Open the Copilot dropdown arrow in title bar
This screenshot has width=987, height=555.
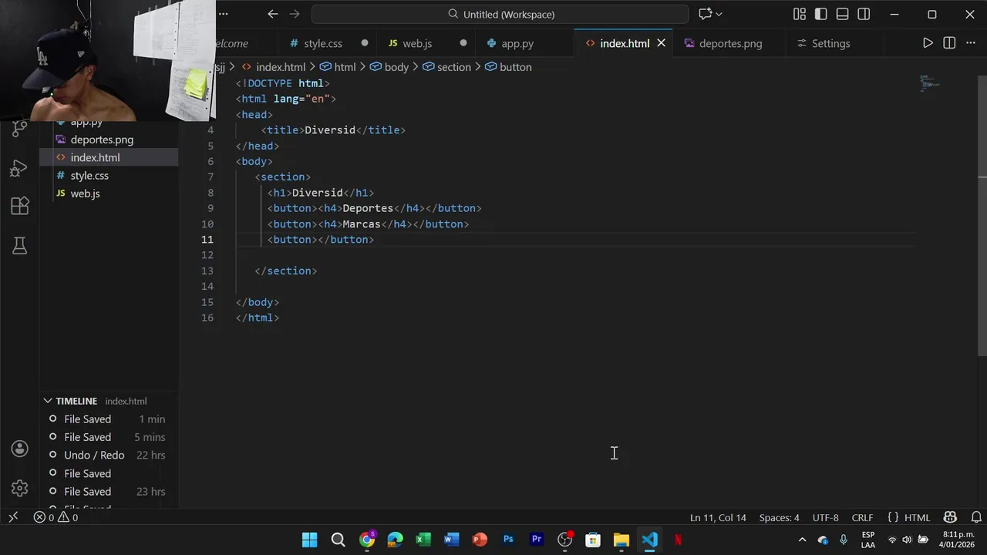point(719,14)
